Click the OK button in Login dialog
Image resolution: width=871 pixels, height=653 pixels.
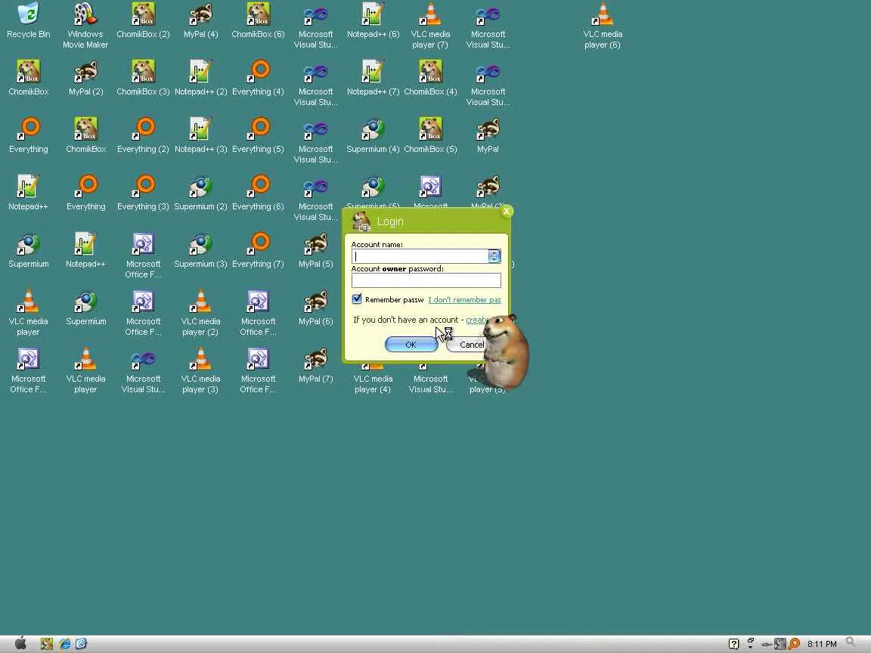(411, 345)
